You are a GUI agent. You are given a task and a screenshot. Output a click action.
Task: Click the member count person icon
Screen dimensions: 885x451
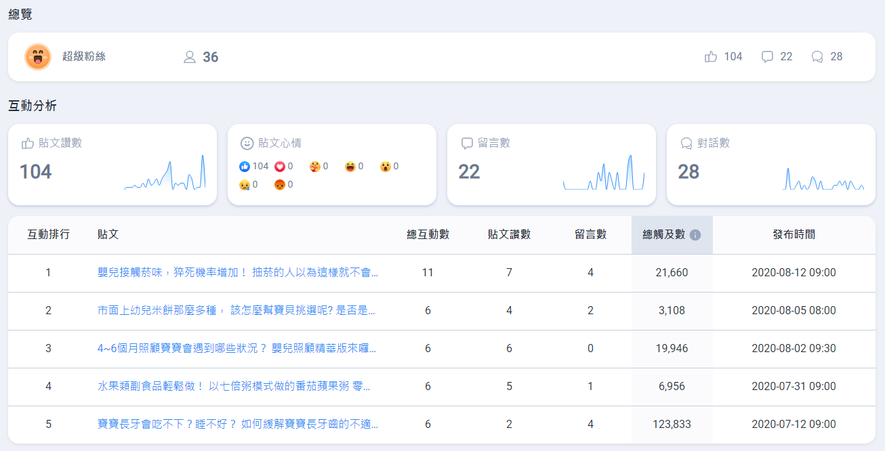pyautogui.click(x=190, y=57)
